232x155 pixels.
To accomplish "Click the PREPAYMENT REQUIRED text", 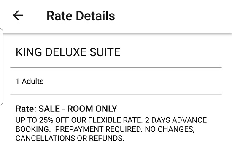I will [99, 129].
